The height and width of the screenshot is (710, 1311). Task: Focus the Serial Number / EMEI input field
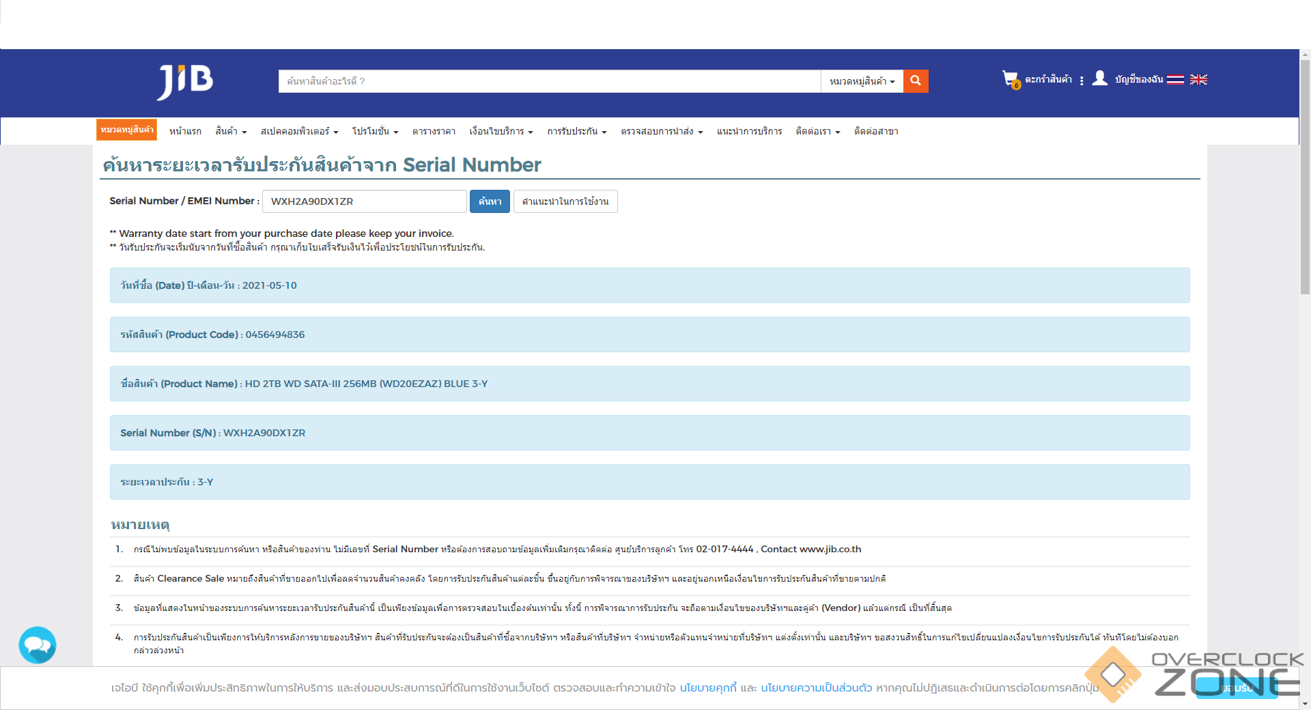(x=365, y=201)
